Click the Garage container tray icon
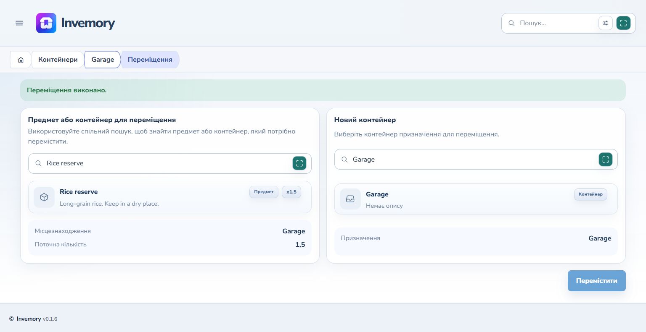This screenshot has height=332, width=646. (350, 199)
